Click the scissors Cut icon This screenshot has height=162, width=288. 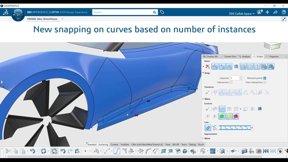(8, 151)
